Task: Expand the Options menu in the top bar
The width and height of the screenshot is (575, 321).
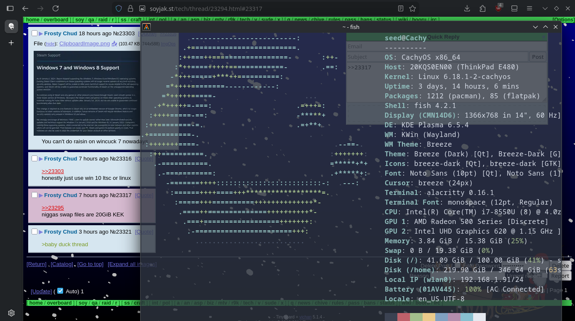Action: [x=563, y=20]
